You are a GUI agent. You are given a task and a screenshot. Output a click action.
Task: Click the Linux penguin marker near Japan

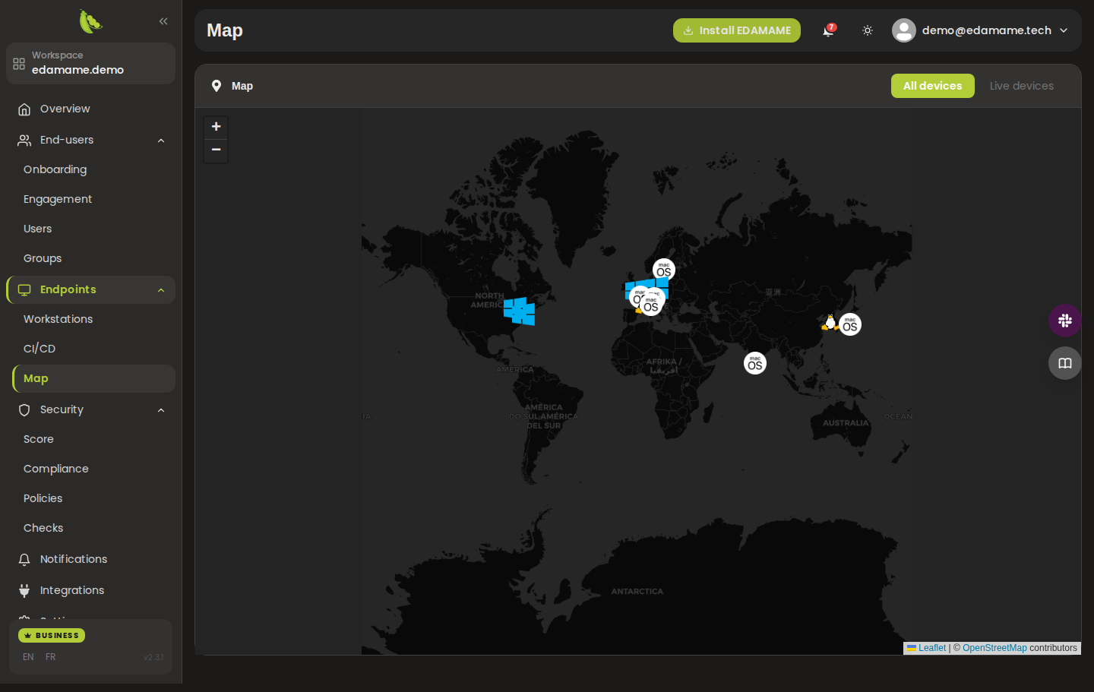(830, 323)
